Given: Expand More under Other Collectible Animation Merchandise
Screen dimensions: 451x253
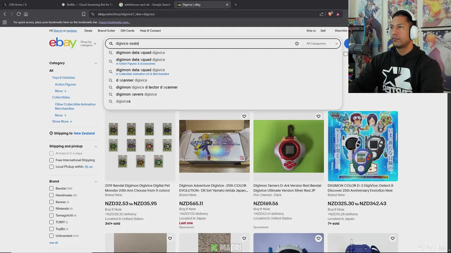Looking at the screenshot, I should click(x=60, y=115).
